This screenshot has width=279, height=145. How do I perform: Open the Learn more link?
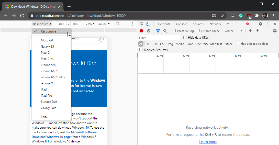point(208,142)
